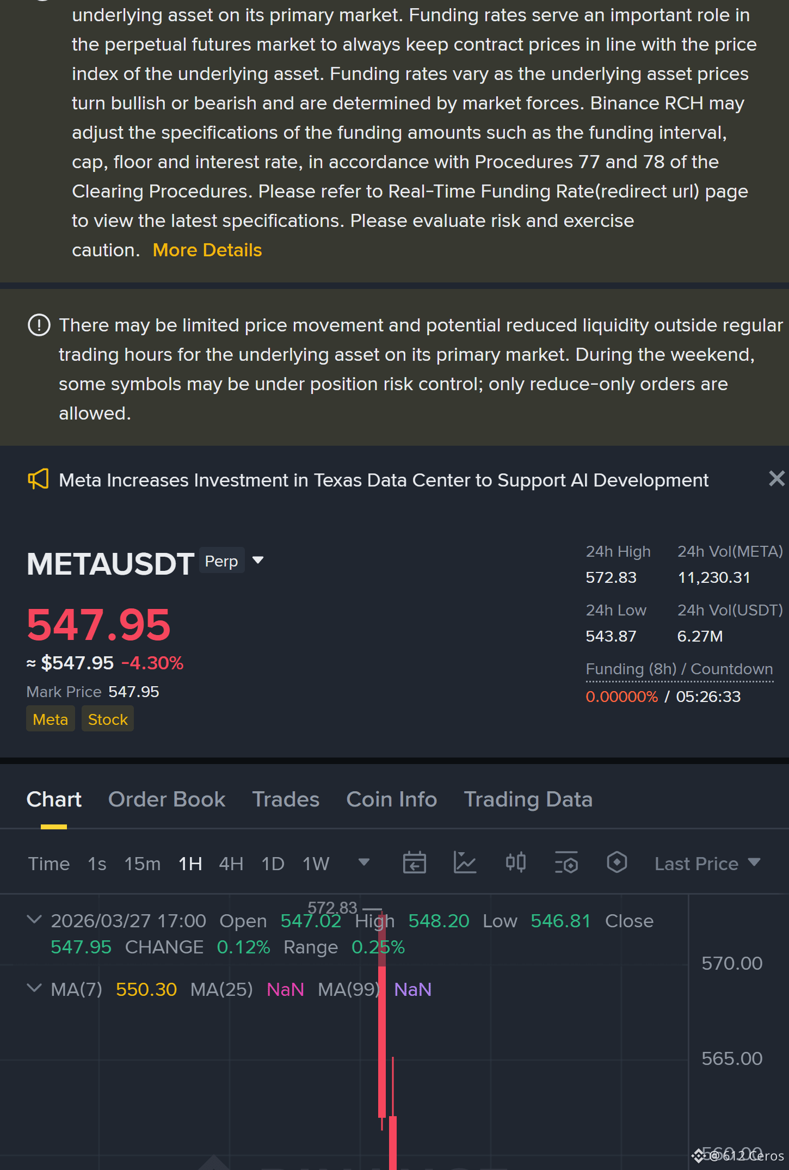Open the technical indicators chart icon
The image size is (789, 1170).
point(465,863)
